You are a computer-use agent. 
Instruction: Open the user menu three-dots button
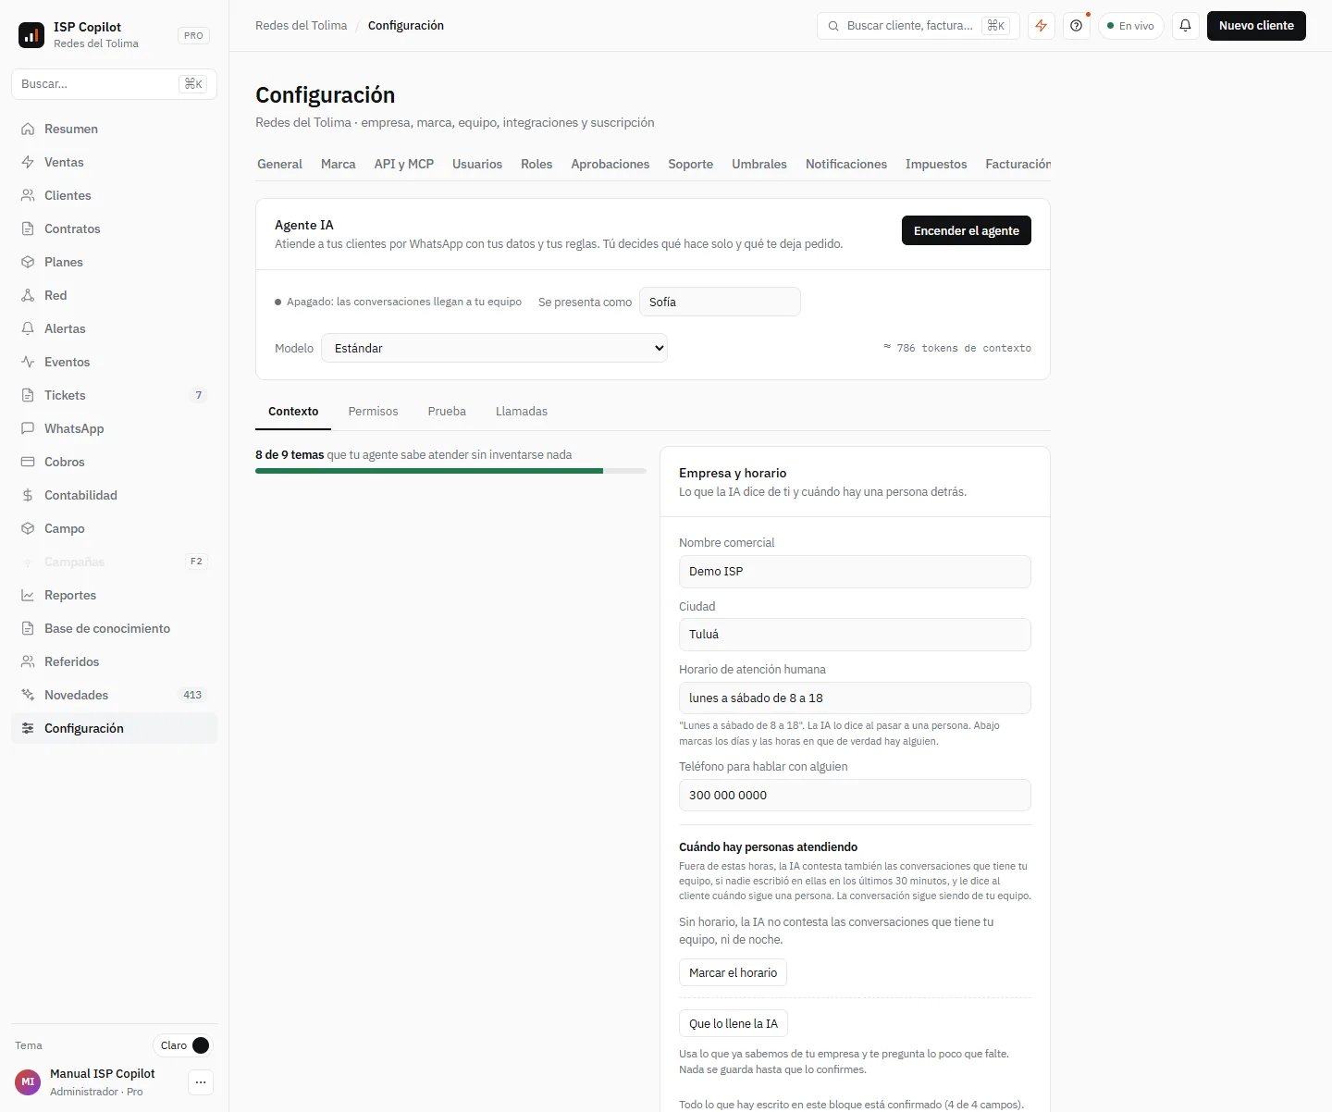click(x=201, y=1082)
